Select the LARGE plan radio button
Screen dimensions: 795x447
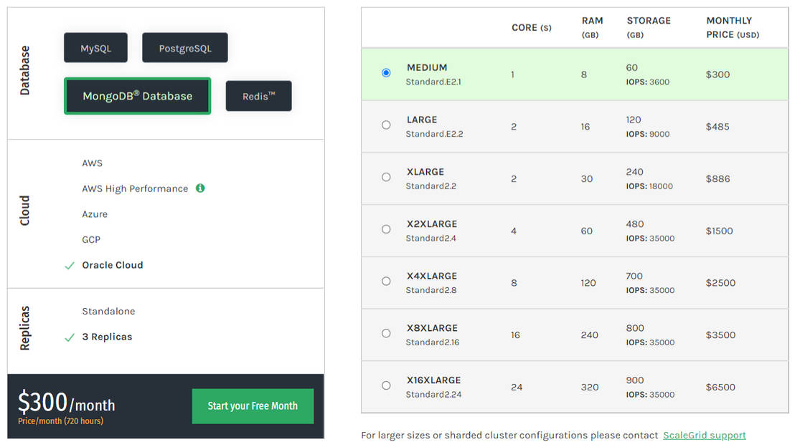click(386, 125)
